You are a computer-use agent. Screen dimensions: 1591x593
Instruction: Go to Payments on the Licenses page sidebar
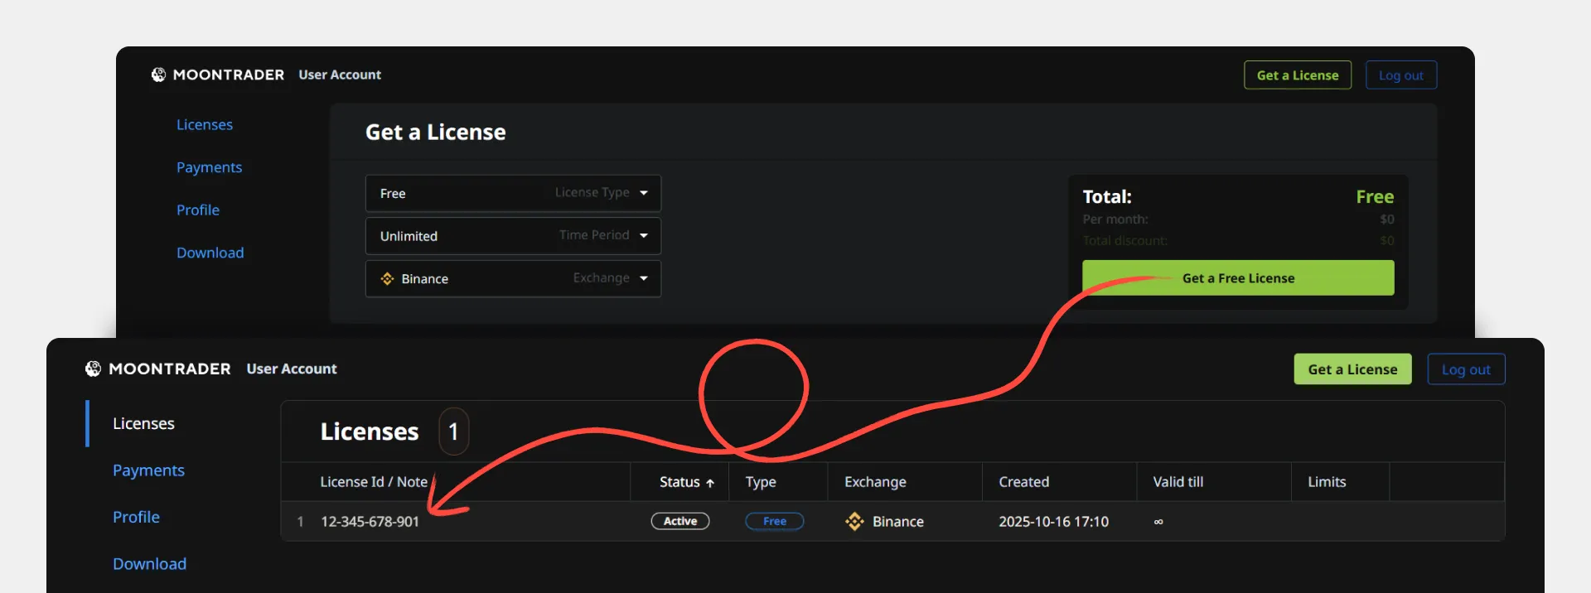click(x=148, y=470)
